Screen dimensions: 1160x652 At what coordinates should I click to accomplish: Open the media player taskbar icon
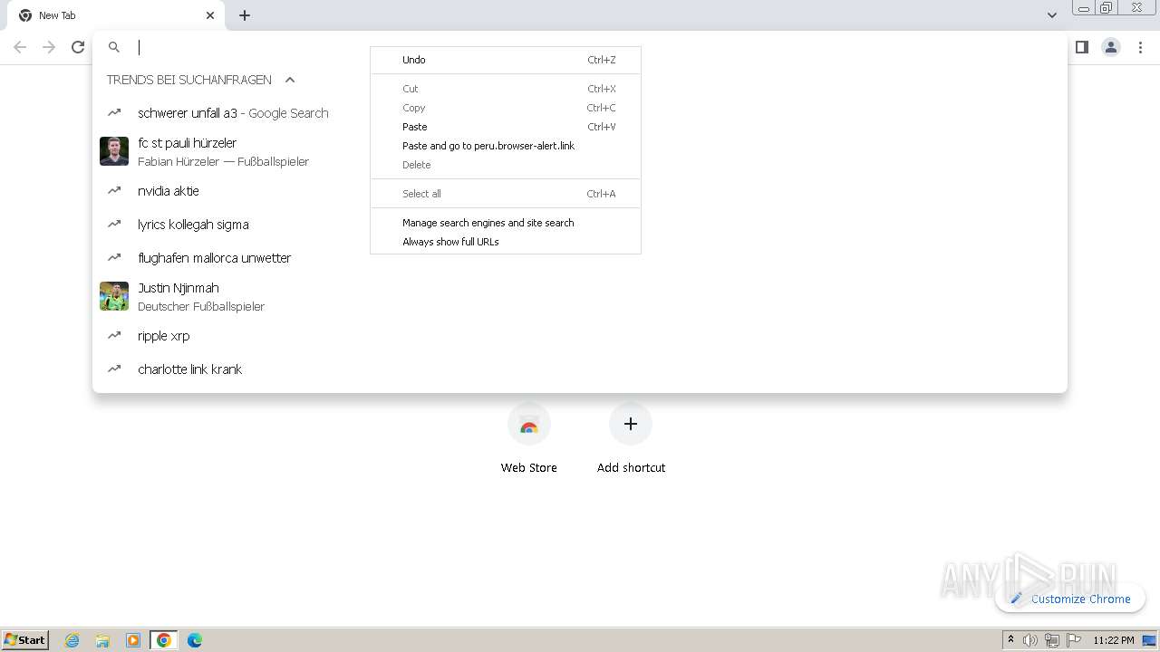[x=133, y=640]
